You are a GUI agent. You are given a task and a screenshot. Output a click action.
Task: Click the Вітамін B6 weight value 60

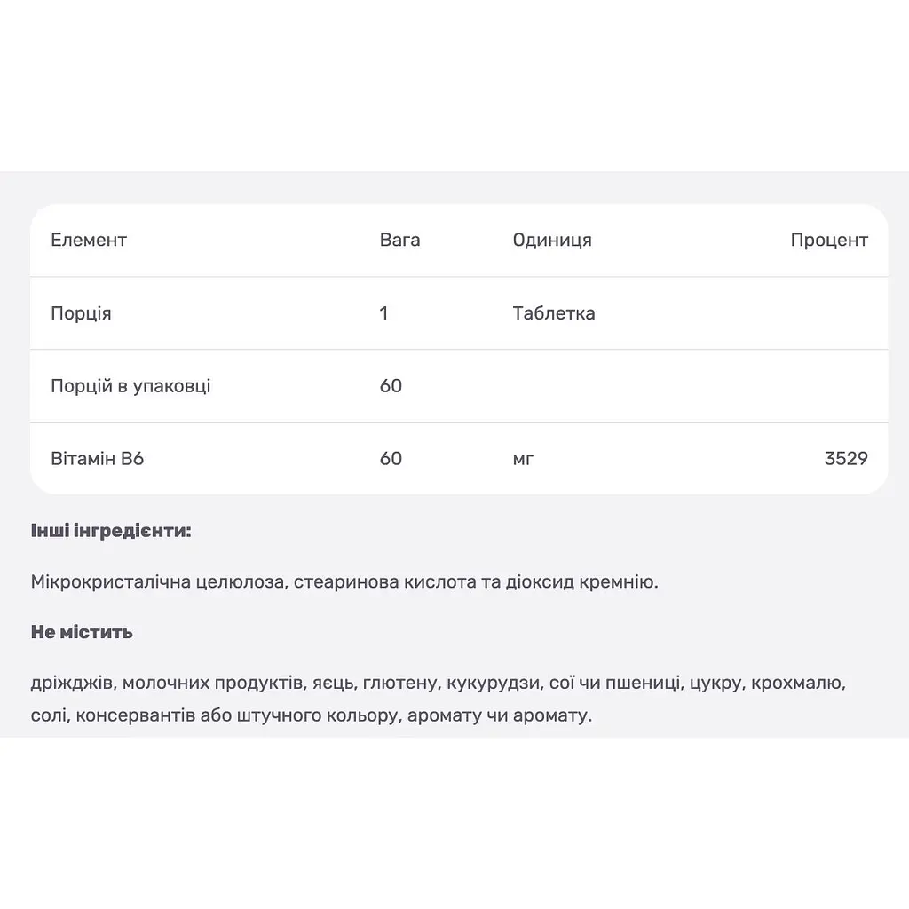pyautogui.click(x=391, y=459)
